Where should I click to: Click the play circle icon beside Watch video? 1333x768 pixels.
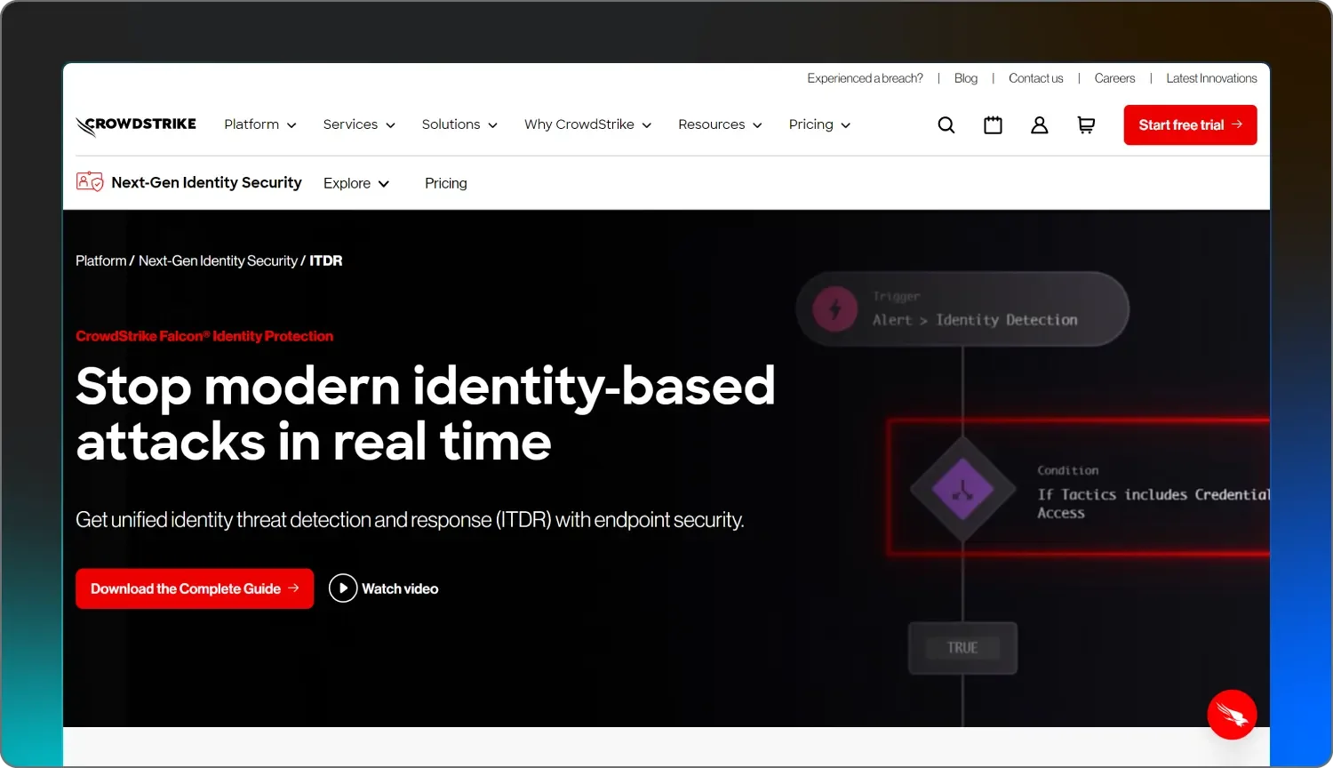click(x=343, y=588)
